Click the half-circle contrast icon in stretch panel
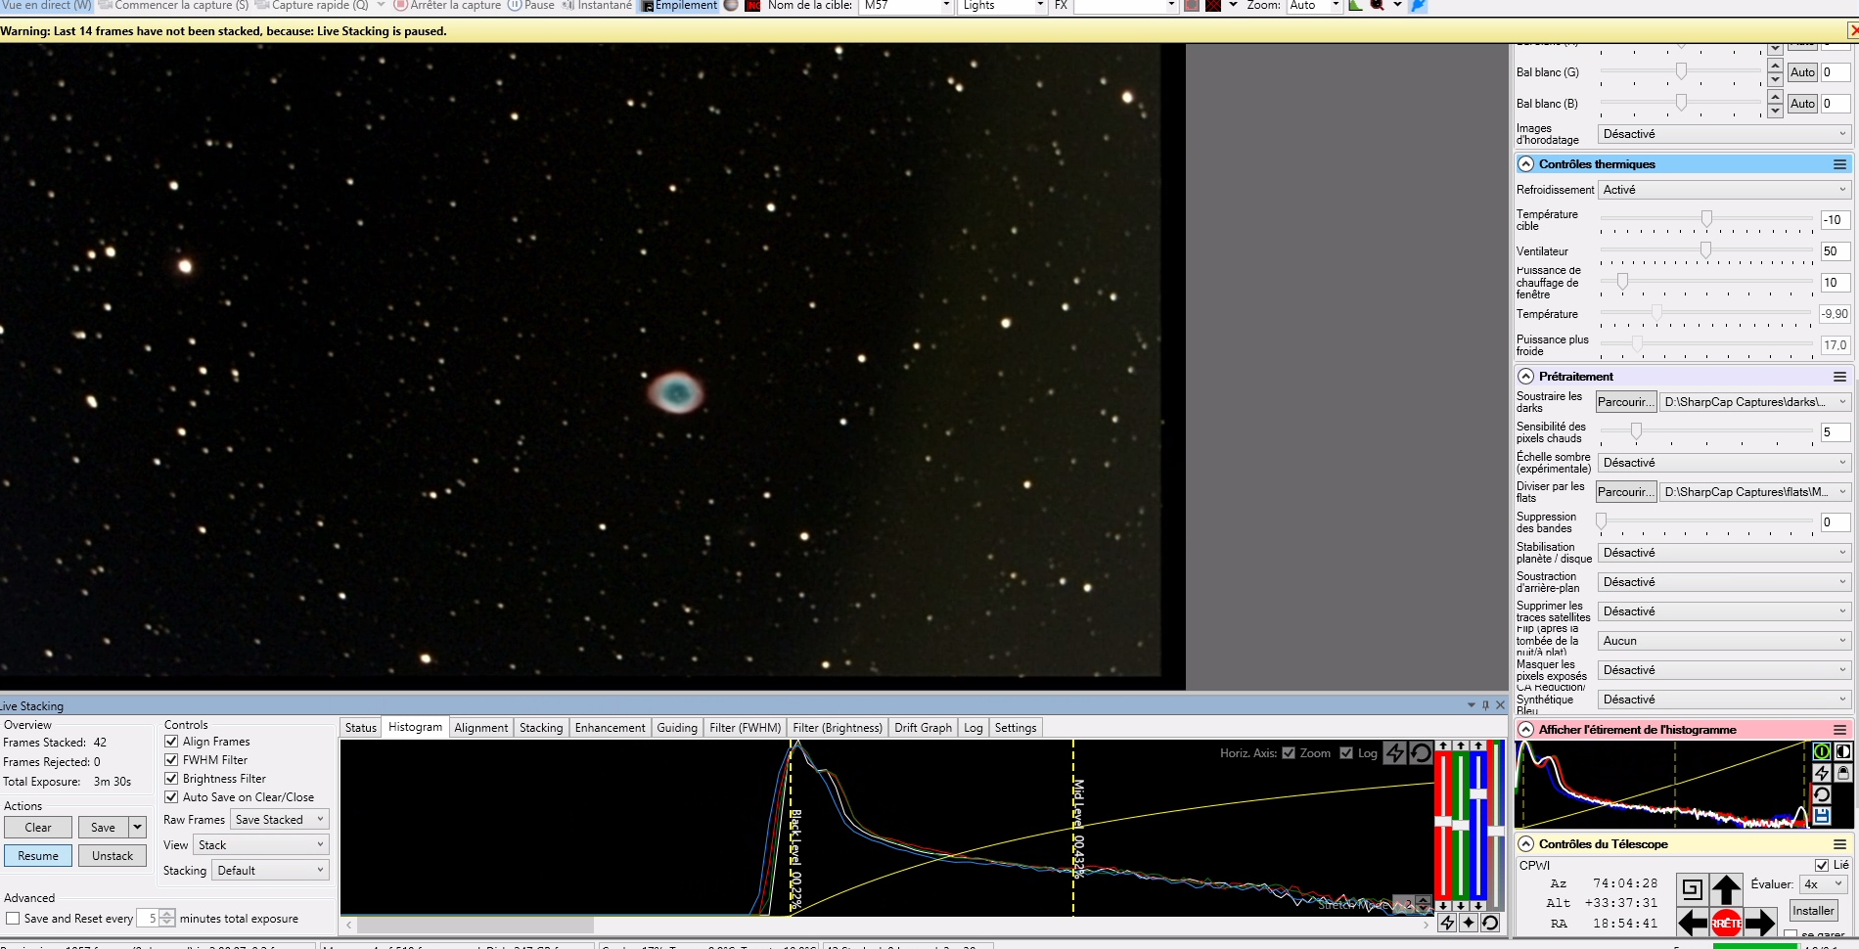 (1843, 751)
